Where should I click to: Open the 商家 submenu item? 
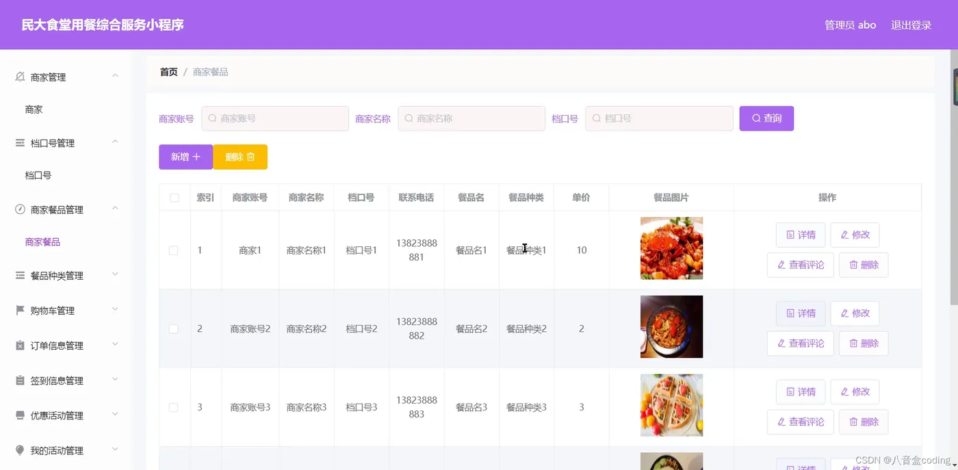tap(34, 109)
